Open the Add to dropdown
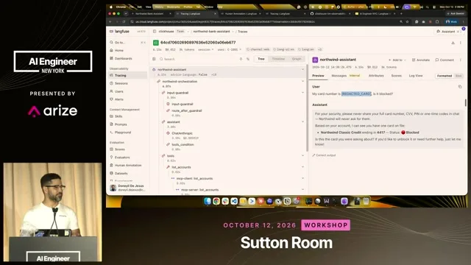471x265 pixels. coord(397,60)
